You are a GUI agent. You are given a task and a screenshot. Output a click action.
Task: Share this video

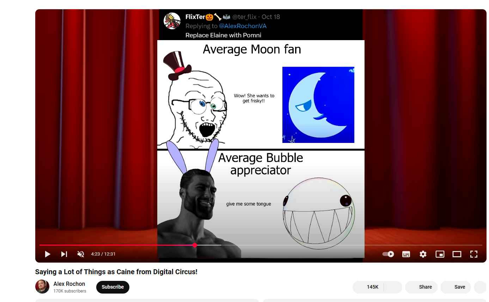tap(421, 287)
